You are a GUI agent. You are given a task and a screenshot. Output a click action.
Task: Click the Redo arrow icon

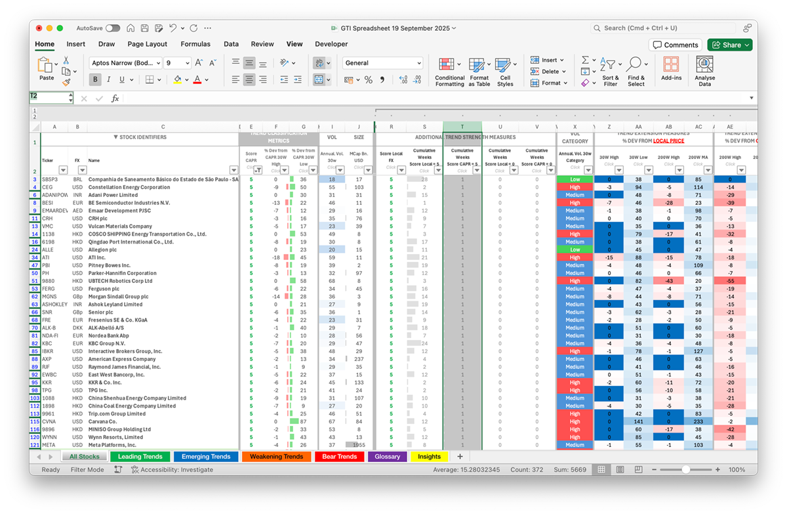pyautogui.click(x=193, y=28)
